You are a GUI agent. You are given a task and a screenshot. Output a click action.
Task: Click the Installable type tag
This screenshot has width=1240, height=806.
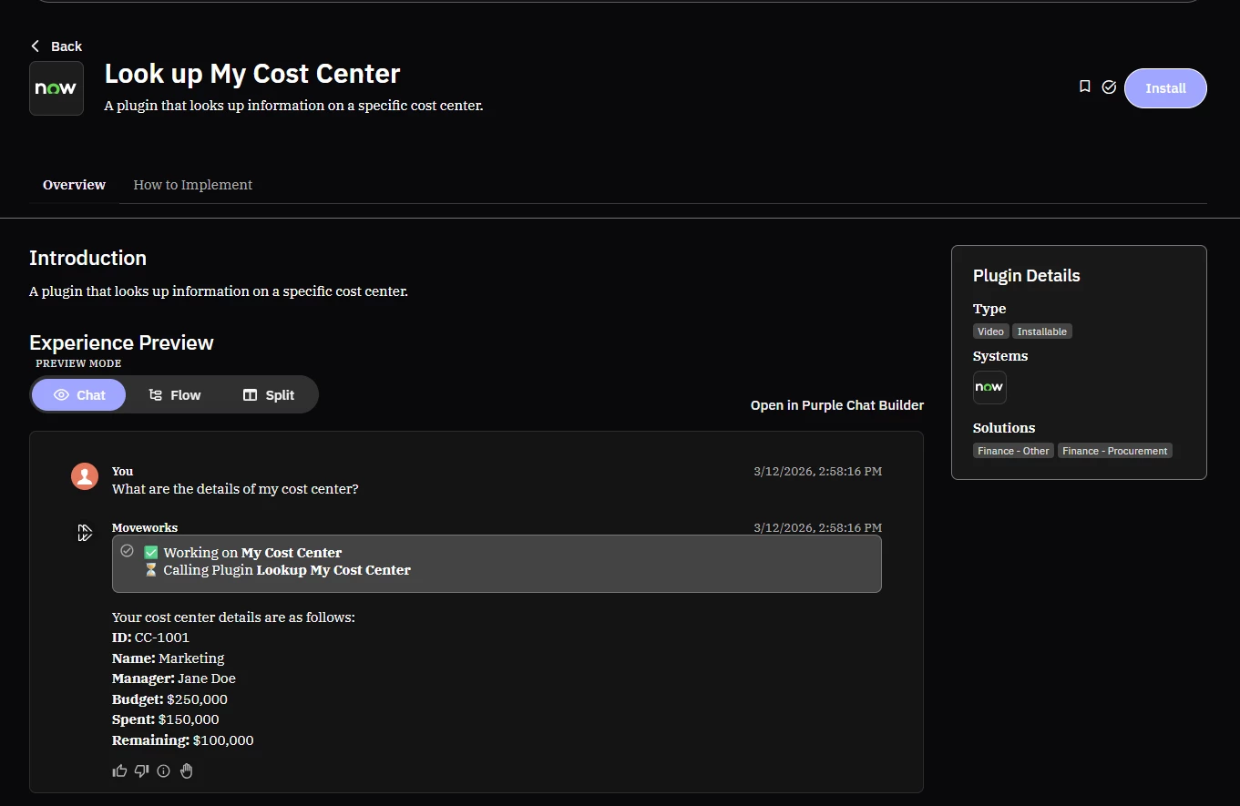coord(1042,332)
